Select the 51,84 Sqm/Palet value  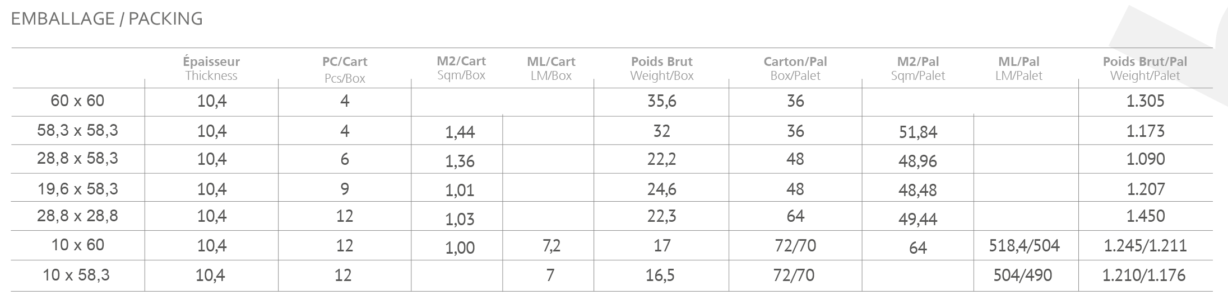click(x=917, y=132)
